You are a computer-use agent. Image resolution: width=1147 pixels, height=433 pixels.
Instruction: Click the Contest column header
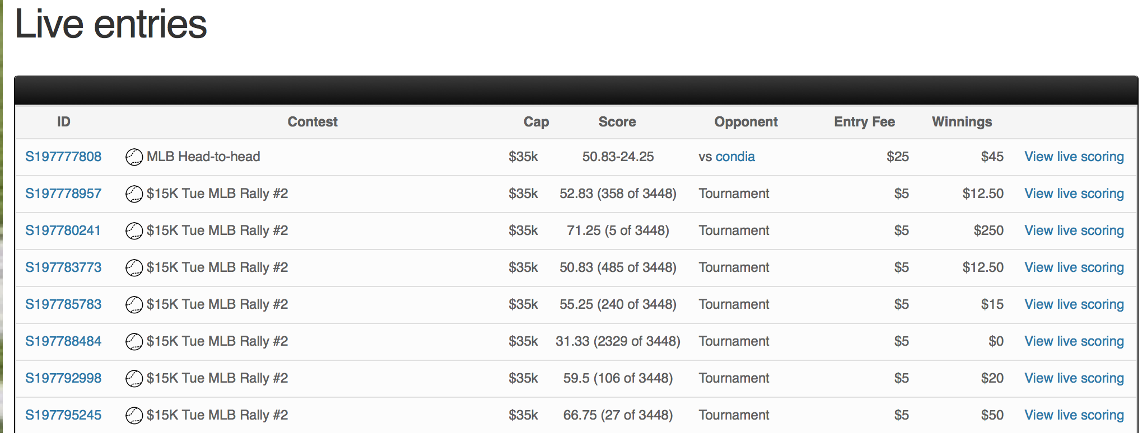point(313,122)
